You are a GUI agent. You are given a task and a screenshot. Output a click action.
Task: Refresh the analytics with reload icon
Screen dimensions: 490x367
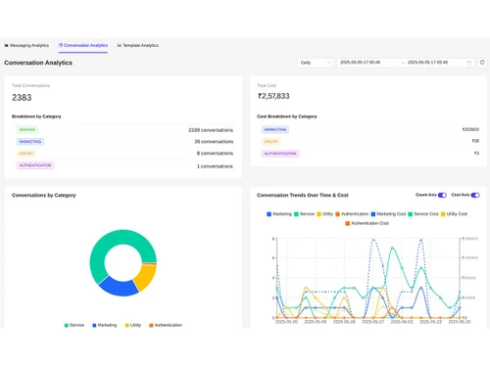(482, 63)
